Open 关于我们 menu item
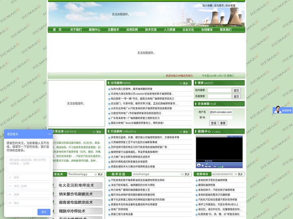 pos(76,30)
